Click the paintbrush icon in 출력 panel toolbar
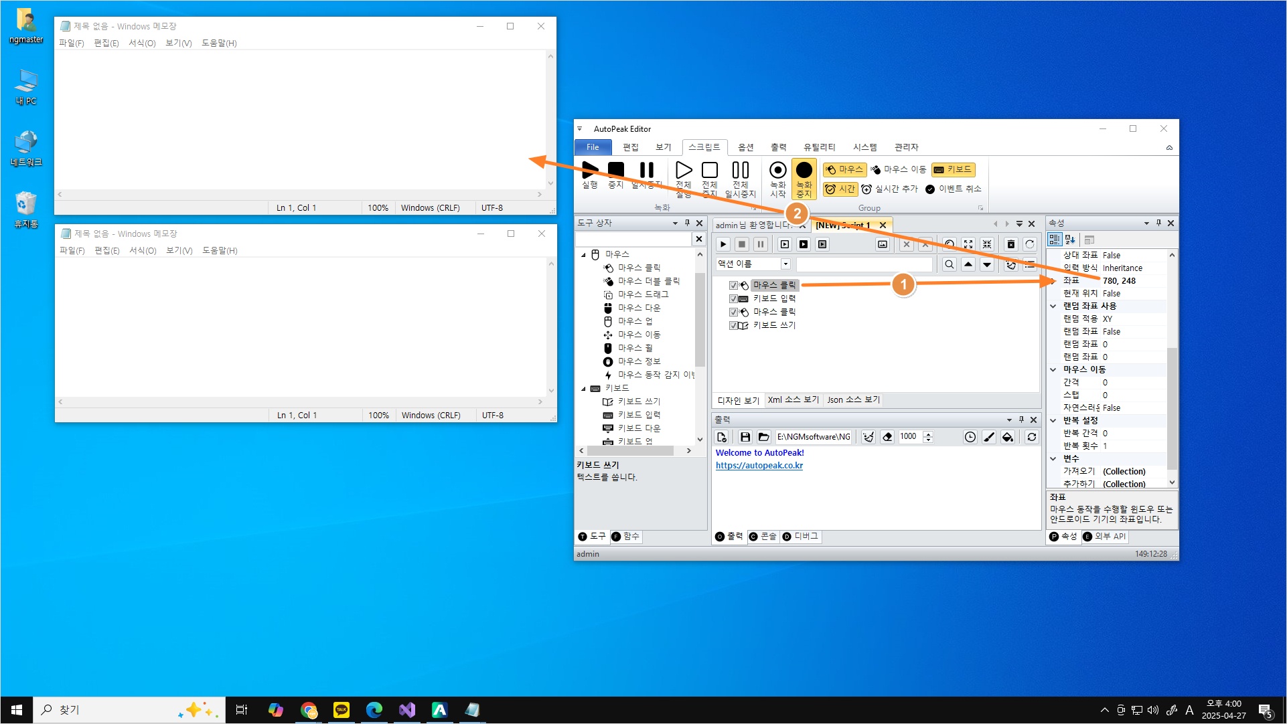 (989, 437)
